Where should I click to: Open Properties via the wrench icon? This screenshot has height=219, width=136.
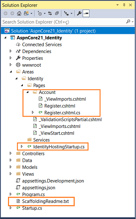(79, 13)
